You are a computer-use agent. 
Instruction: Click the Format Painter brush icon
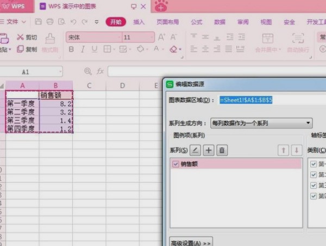click(50, 38)
